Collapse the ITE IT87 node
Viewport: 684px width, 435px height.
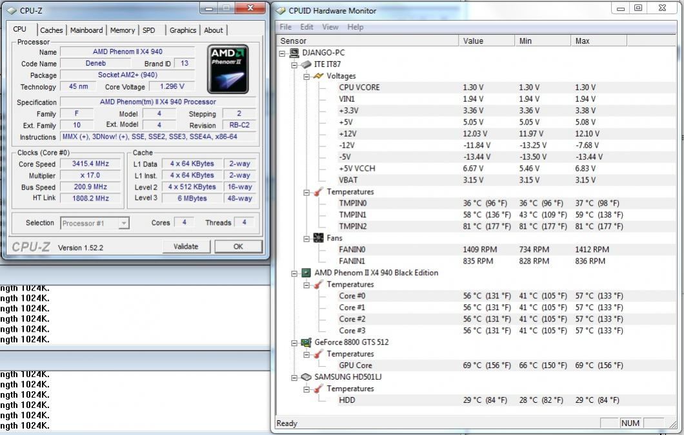point(294,65)
